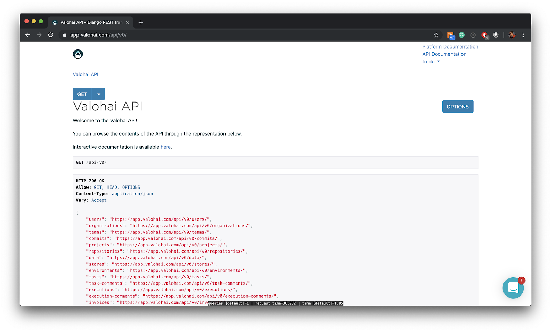View site security lock info
551x332 pixels.
[x=64, y=35]
